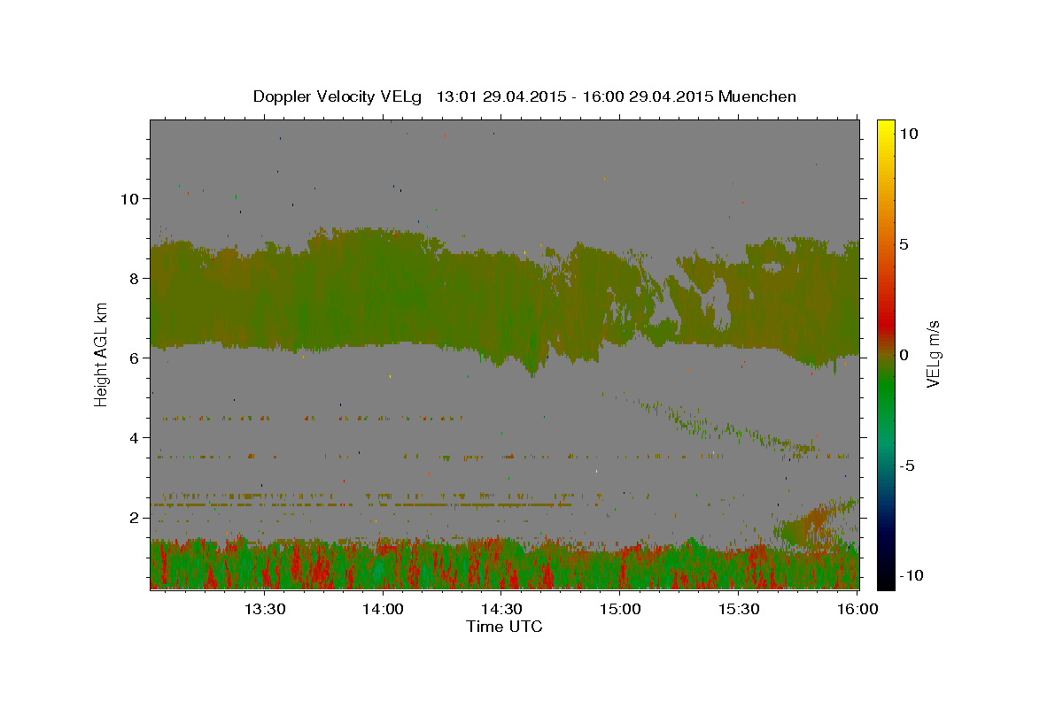Click the 'Muenchen' station name in the title
Screen dimensions: 1063x708
(757, 96)
